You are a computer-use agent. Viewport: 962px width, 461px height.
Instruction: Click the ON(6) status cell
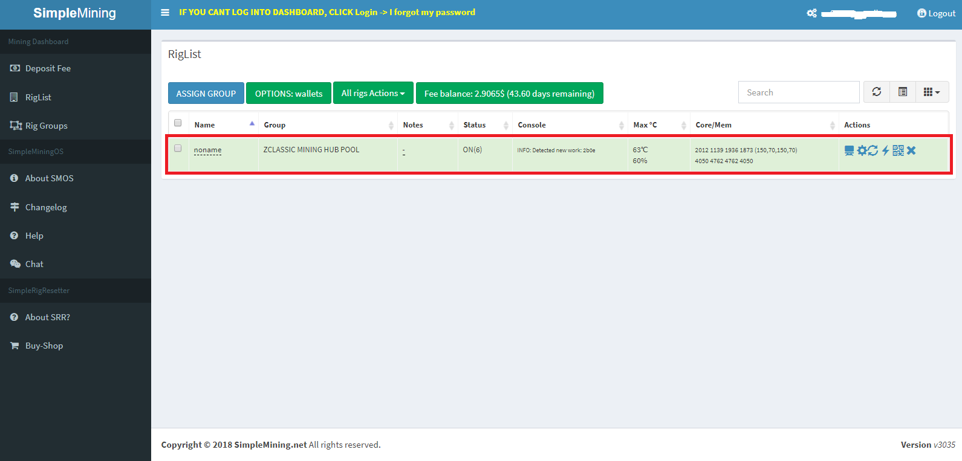[x=472, y=150]
